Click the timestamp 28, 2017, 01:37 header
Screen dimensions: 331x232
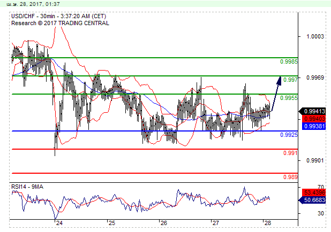(33, 4)
